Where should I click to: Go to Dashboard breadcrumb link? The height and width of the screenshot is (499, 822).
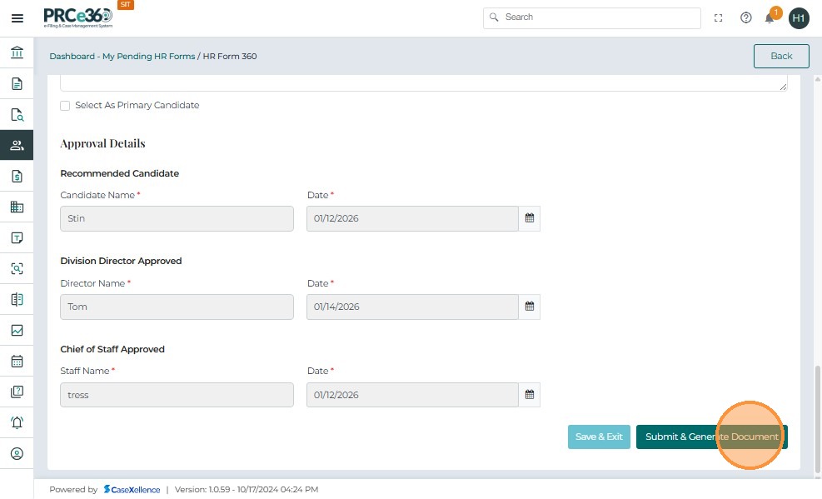pyautogui.click(x=72, y=57)
